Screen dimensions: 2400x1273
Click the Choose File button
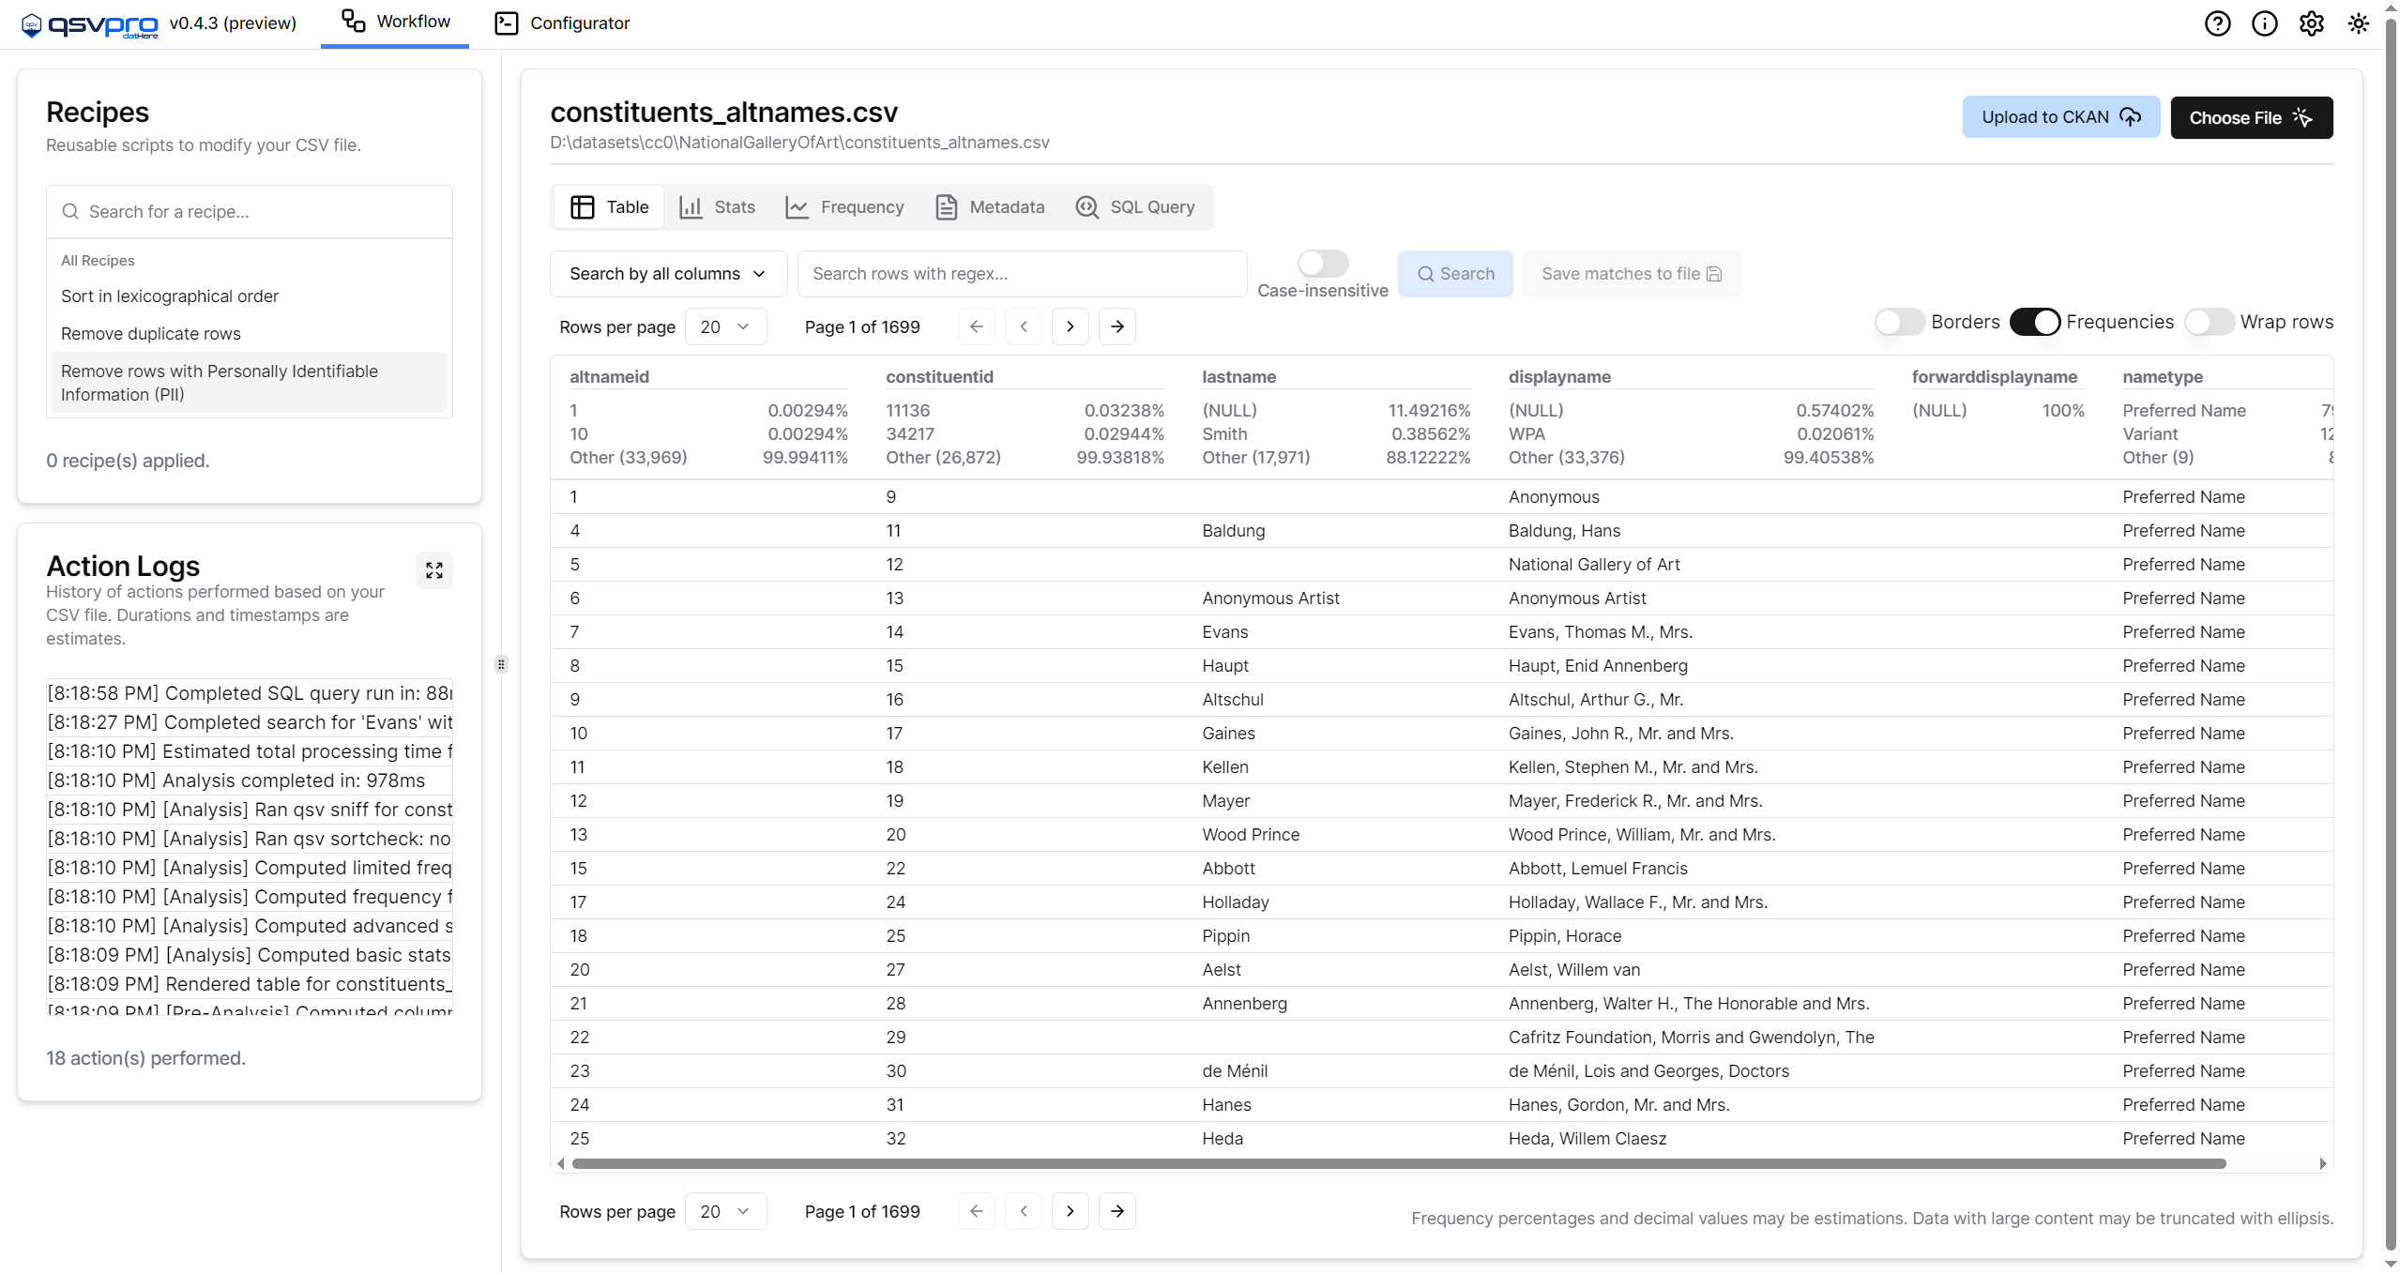[x=2251, y=117]
